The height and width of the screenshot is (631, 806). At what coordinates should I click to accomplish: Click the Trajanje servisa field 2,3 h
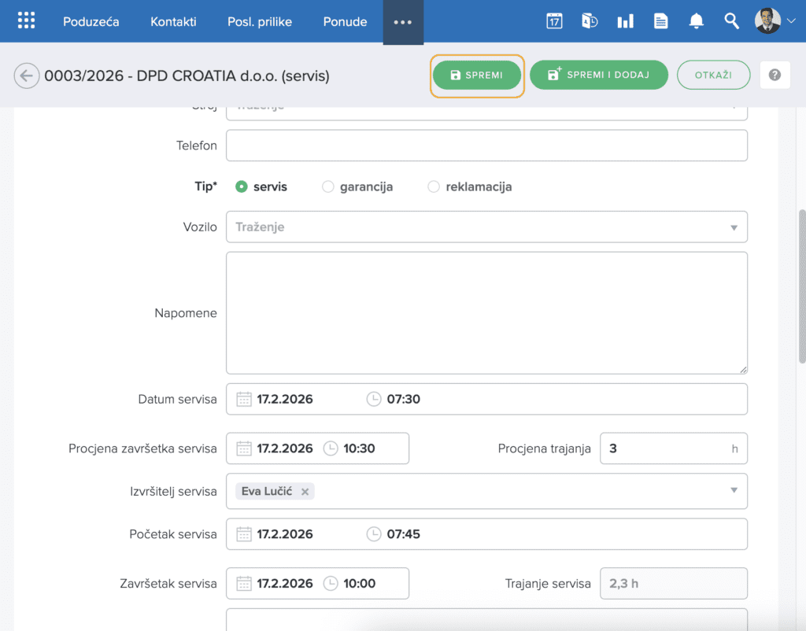674,584
